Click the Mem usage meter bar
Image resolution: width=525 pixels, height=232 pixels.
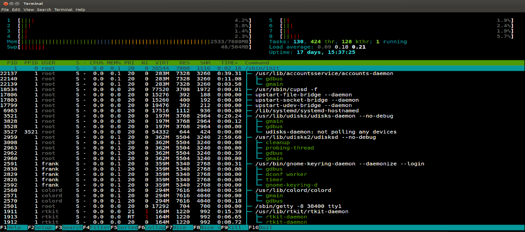(129, 42)
